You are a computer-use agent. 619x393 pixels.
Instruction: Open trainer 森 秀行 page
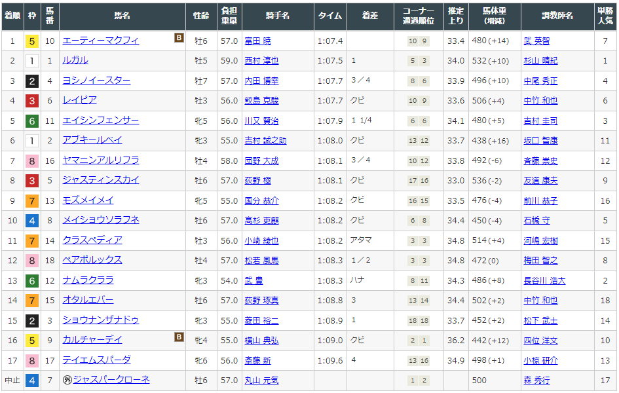[536, 380]
